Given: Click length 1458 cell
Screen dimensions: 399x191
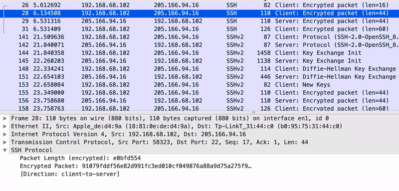Looking at the screenshot, I should (x=263, y=53).
